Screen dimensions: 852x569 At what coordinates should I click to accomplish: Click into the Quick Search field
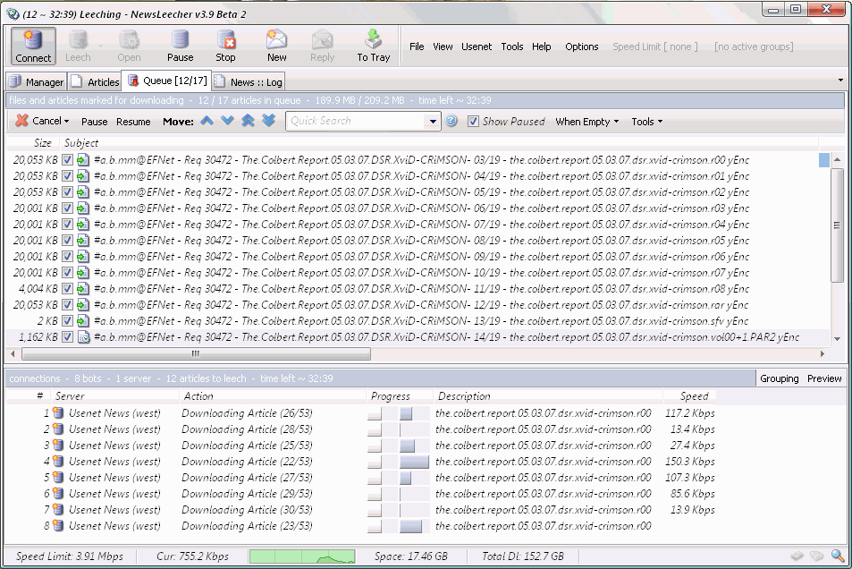point(356,122)
